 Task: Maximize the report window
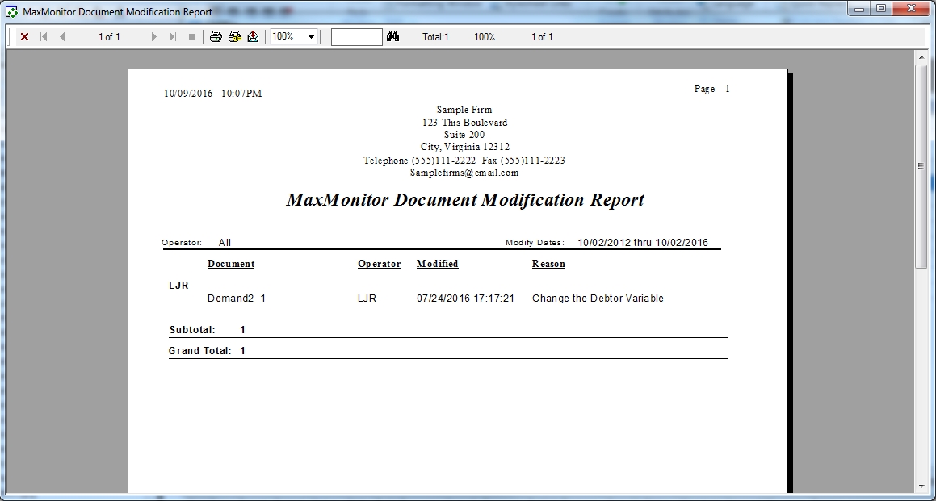coord(880,10)
